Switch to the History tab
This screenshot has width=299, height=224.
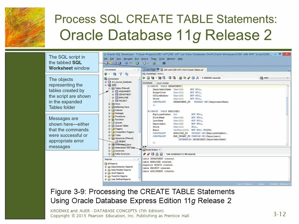pos(160,74)
